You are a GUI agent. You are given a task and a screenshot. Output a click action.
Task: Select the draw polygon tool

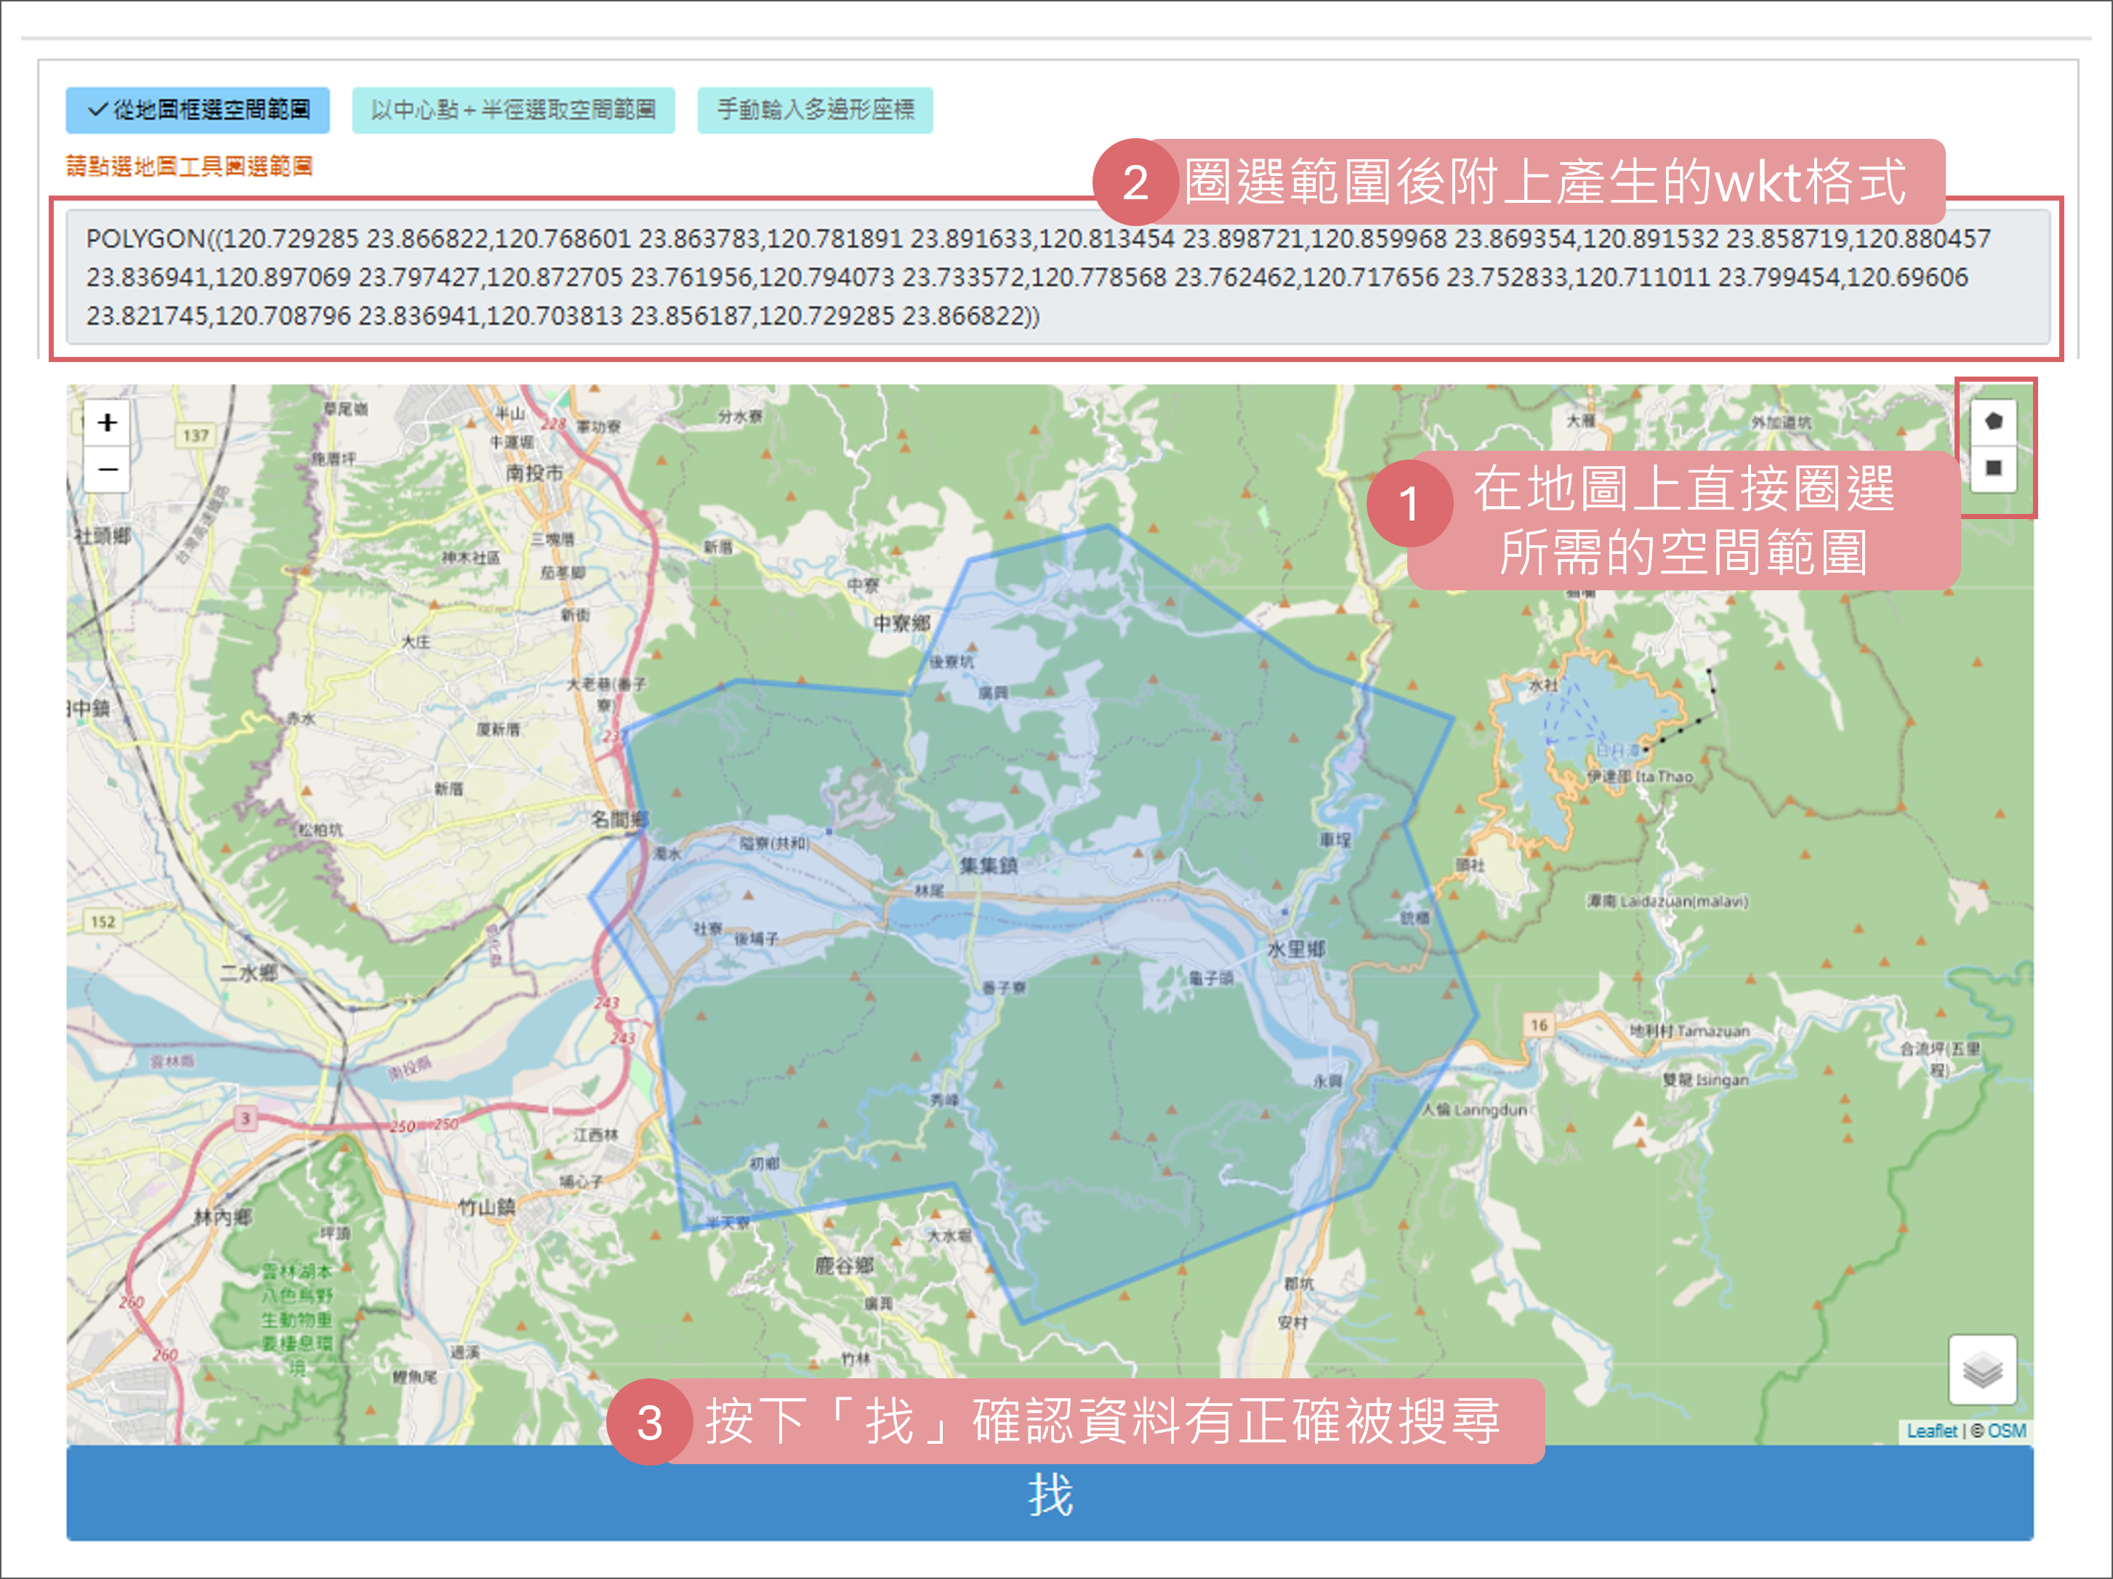tap(1992, 421)
